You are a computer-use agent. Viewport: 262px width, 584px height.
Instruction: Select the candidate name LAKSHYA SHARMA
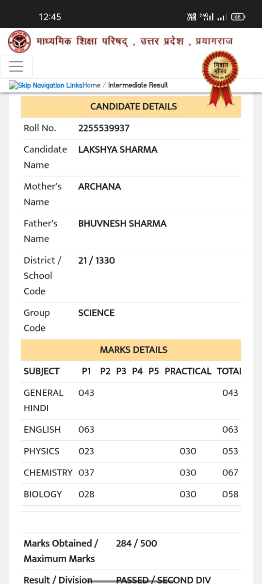[118, 149]
